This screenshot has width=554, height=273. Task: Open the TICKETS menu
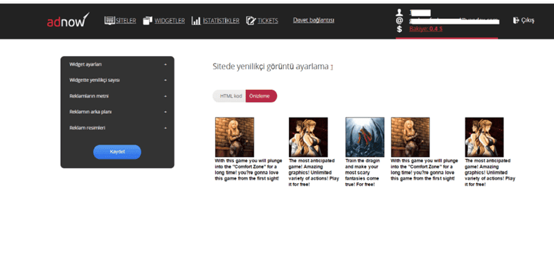click(x=267, y=21)
